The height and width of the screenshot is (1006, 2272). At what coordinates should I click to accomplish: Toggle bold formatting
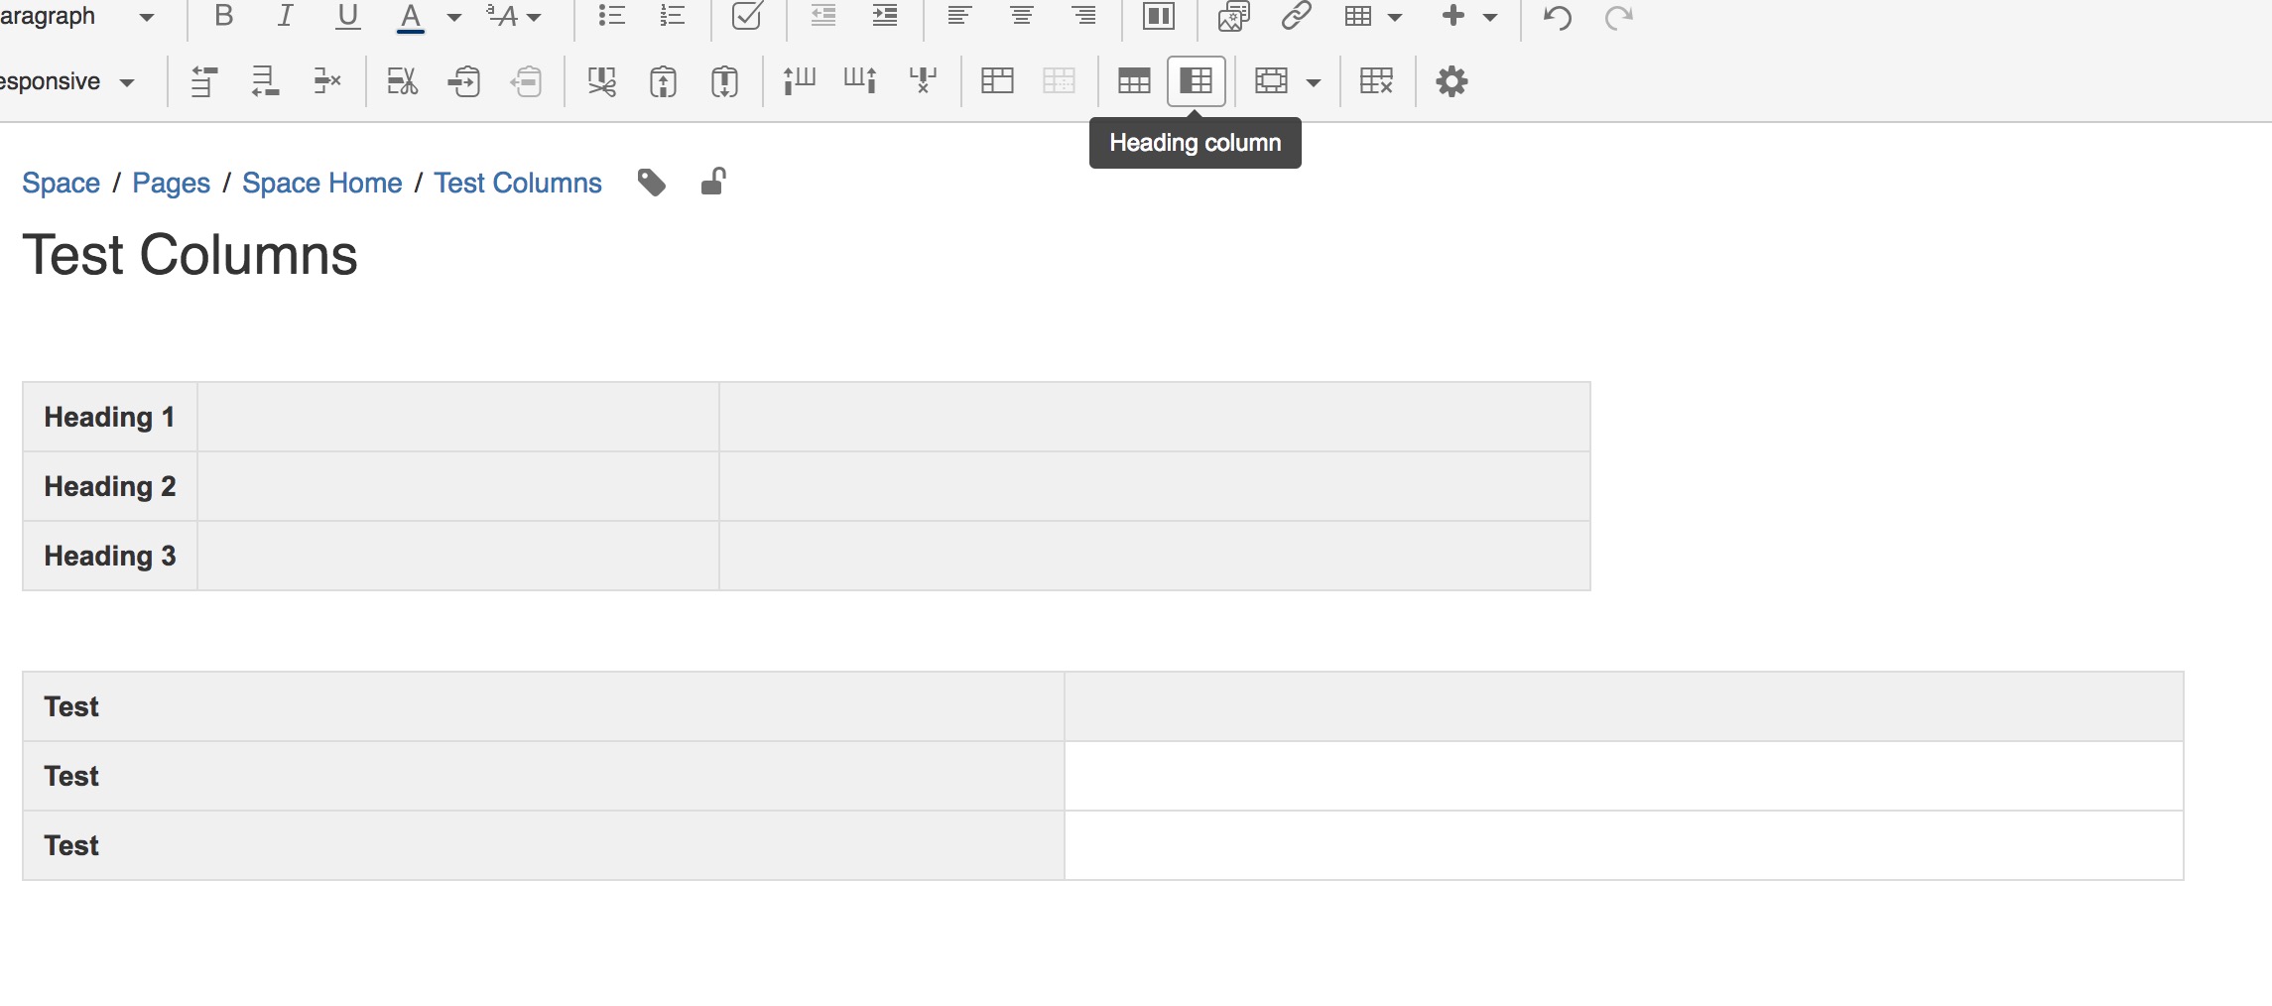click(x=224, y=16)
